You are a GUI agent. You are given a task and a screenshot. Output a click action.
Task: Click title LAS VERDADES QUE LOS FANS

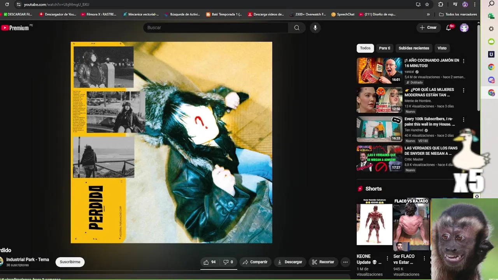click(x=431, y=151)
